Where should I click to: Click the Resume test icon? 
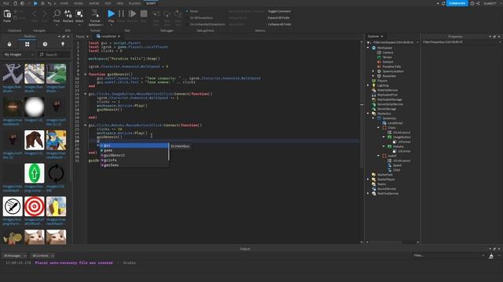coord(132,14)
